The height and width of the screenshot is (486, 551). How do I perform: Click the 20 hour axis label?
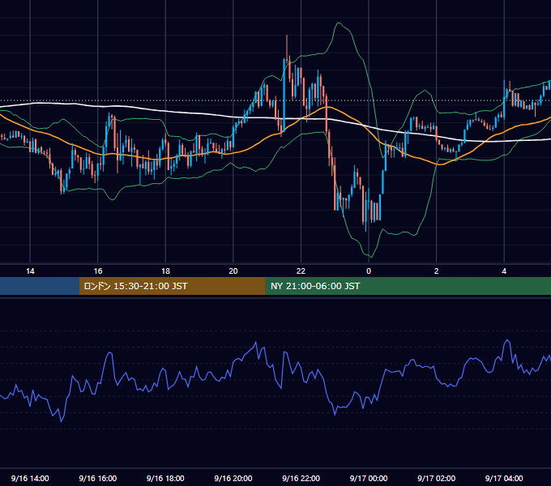click(233, 271)
